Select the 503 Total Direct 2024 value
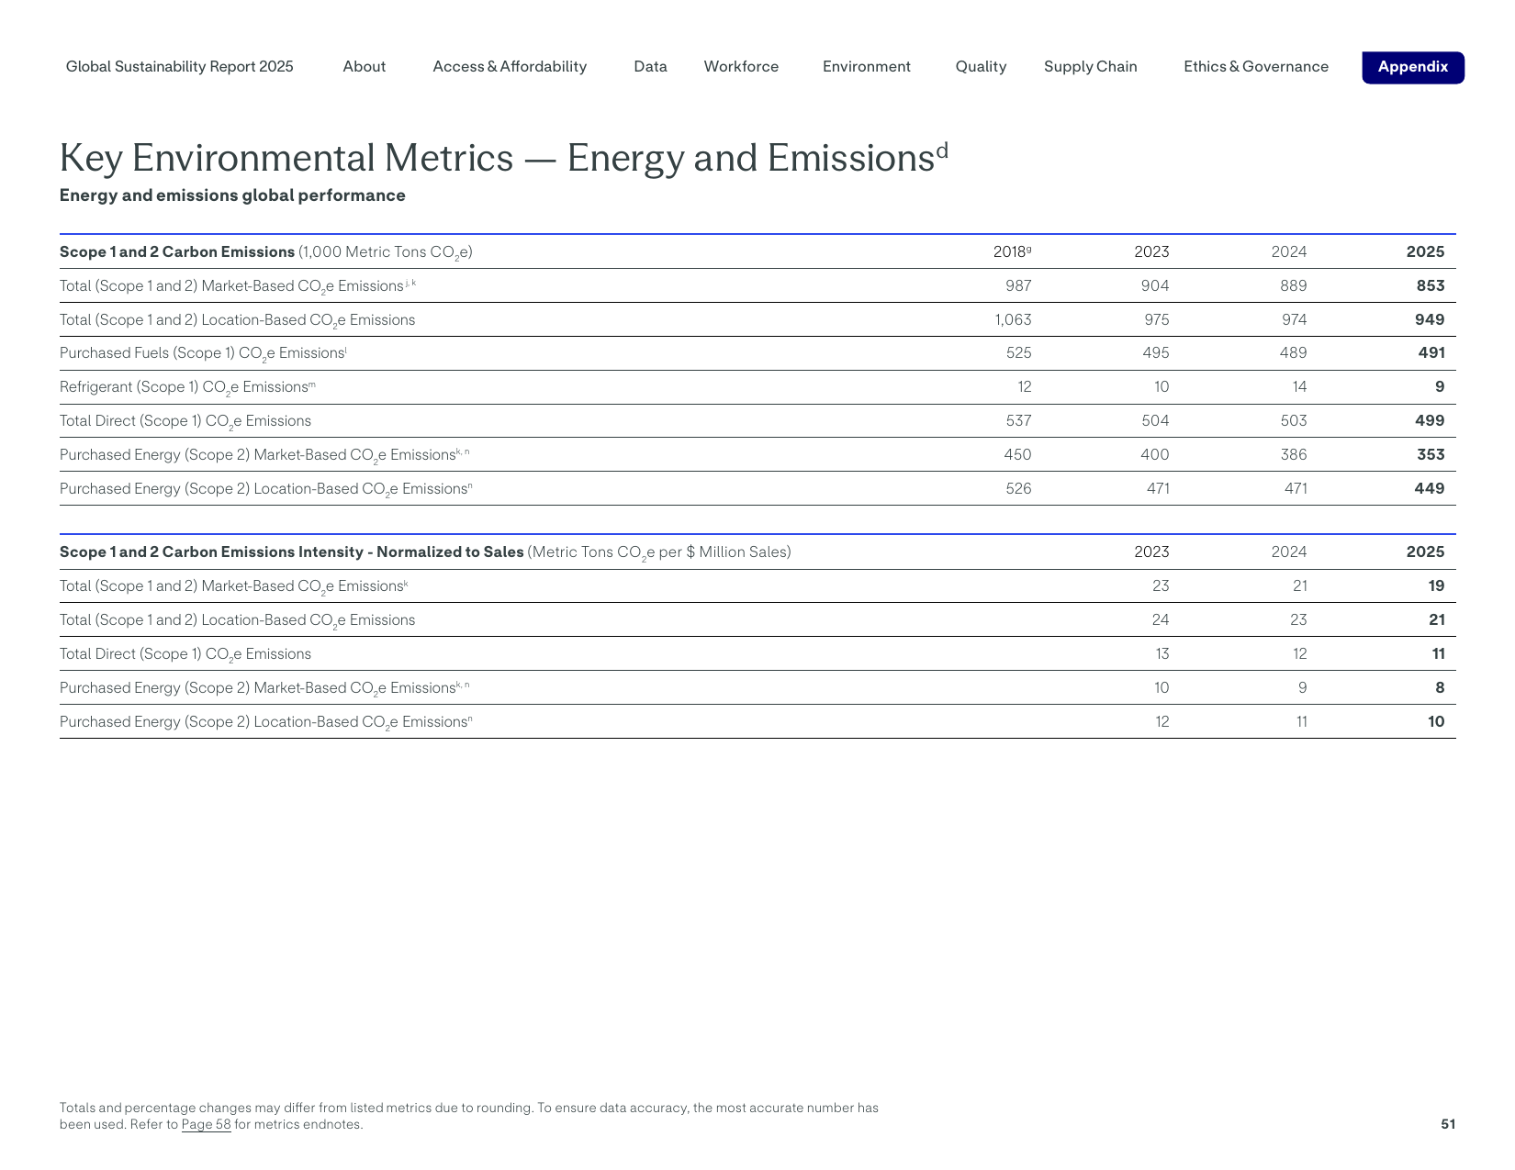This screenshot has height=1170, width=1515. (1293, 421)
